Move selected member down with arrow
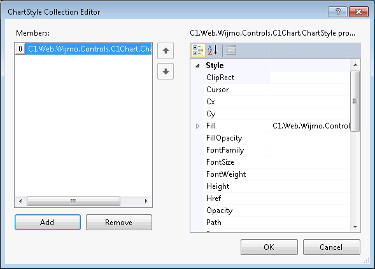The width and height of the screenshot is (375, 269). tap(166, 71)
